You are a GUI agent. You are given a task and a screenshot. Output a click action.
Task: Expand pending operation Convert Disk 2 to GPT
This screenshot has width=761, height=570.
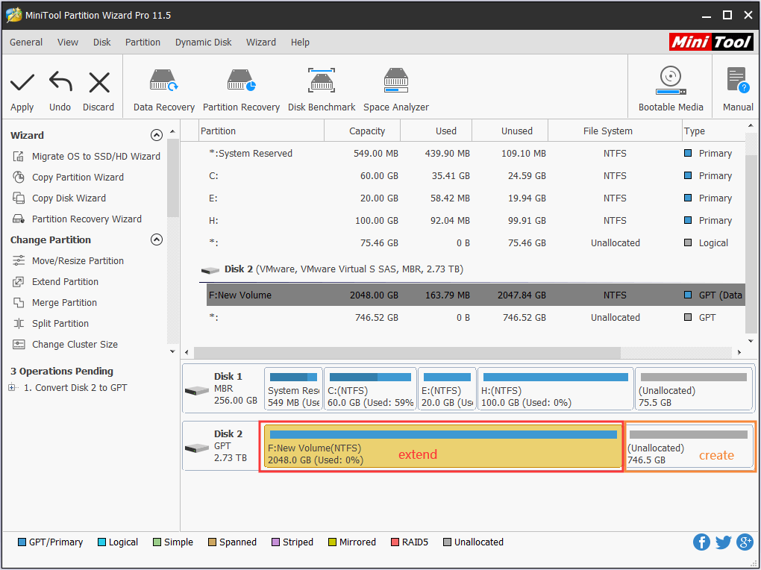click(x=12, y=387)
